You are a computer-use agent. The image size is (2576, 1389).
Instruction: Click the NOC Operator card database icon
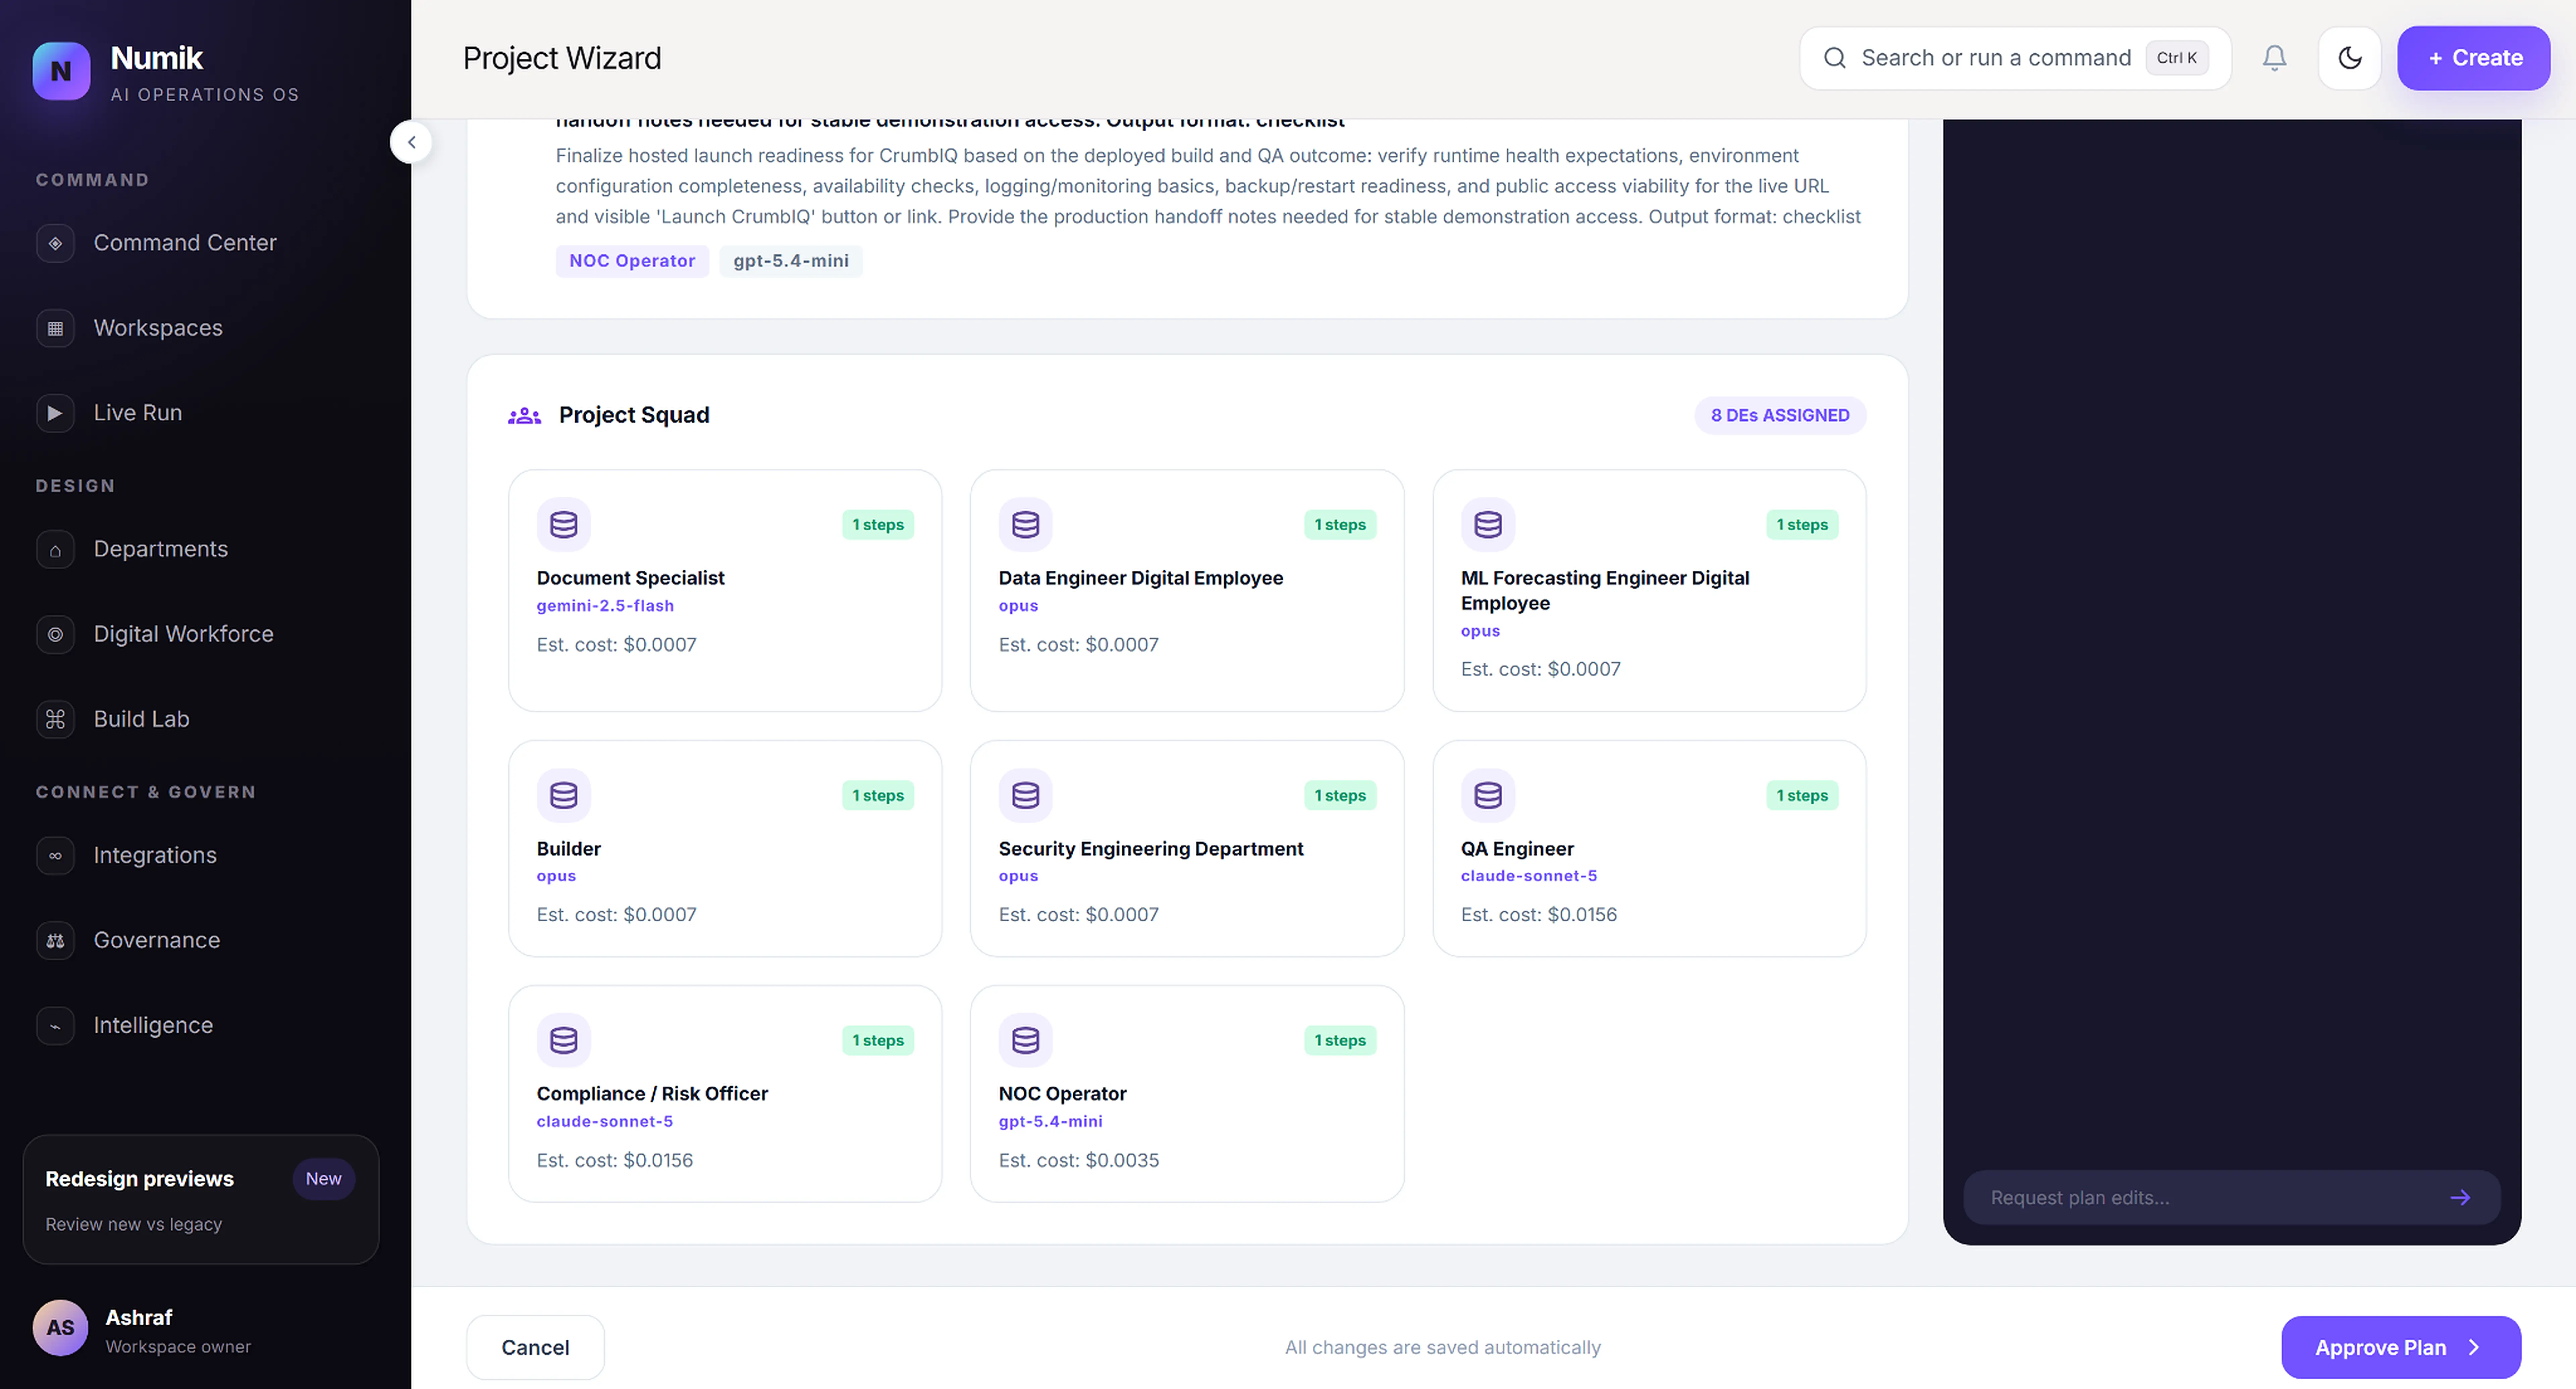pos(1026,1040)
